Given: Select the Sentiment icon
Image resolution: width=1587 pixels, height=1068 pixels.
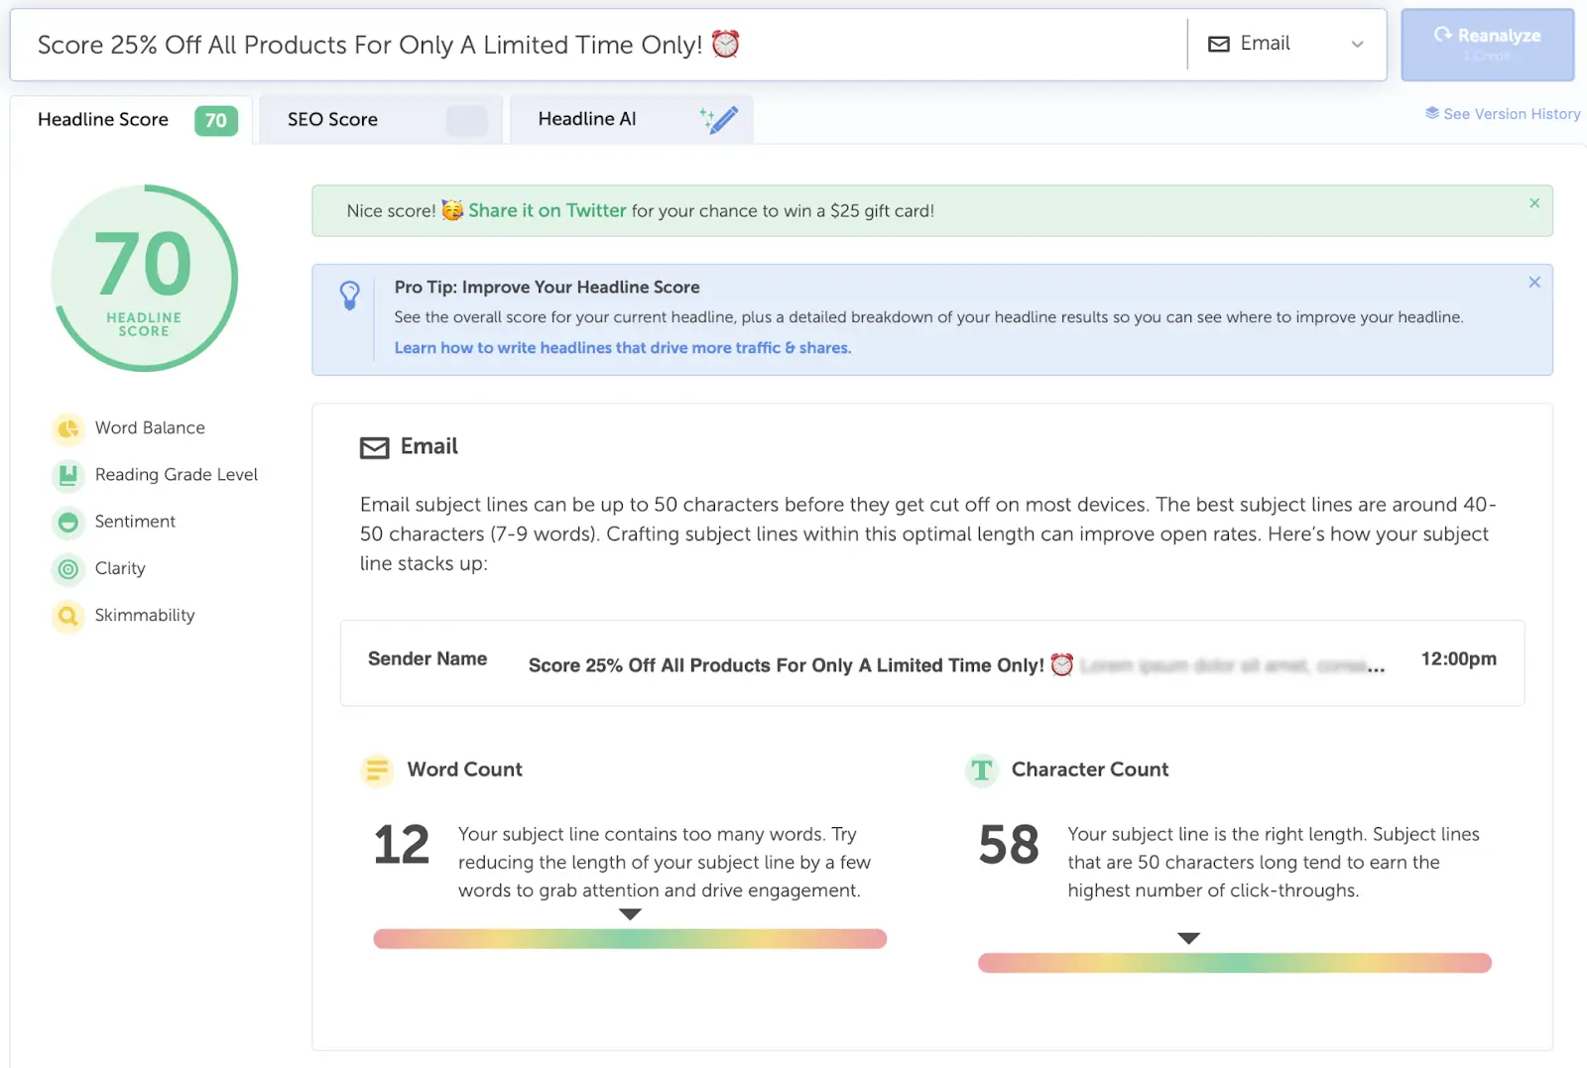Looking at the screenshot, I should click(x=66, y=522).
